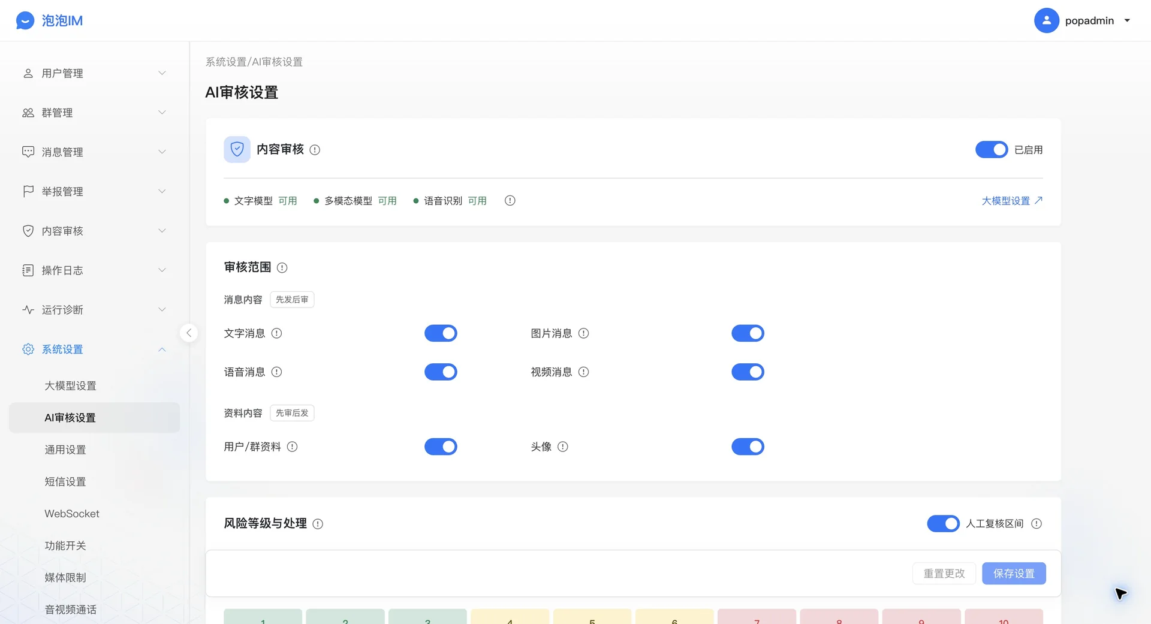The width and height of the screenshot is (1151, 624).
Task: Follow the 大模型设置 link in the status row
Action: point(1012,201)
